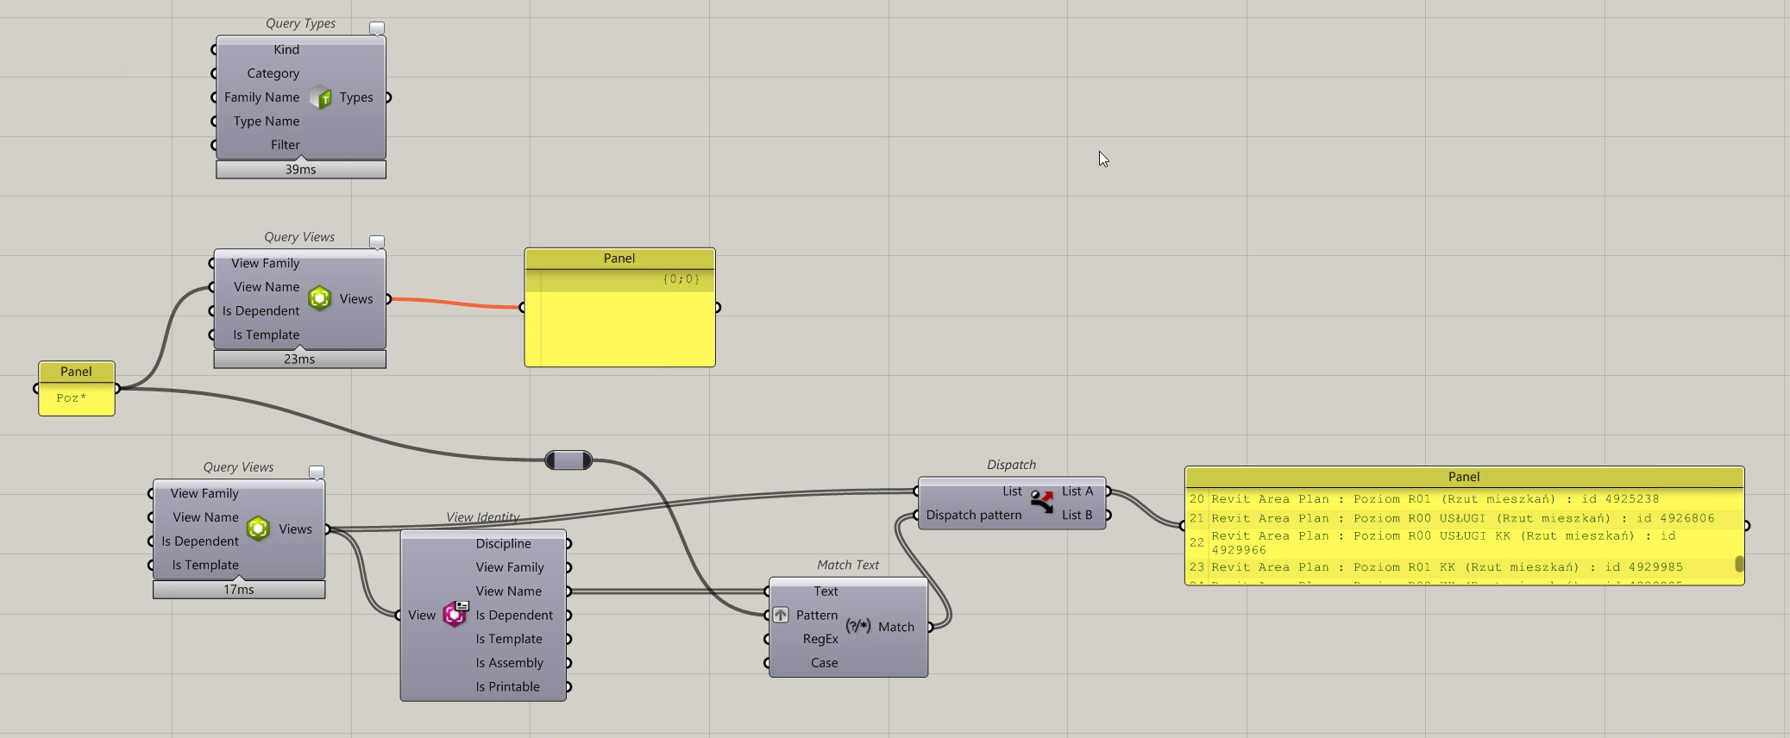Screen dimensions: 1790x738
Task: Click the Match Text regex icon
Action: coord(858,627)
